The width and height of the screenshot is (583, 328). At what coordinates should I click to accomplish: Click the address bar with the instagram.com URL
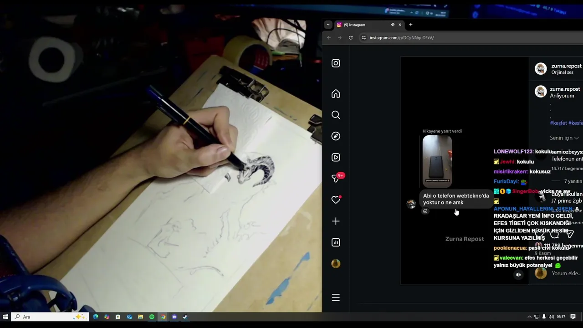pyautogui.click(x=471, y=38)
